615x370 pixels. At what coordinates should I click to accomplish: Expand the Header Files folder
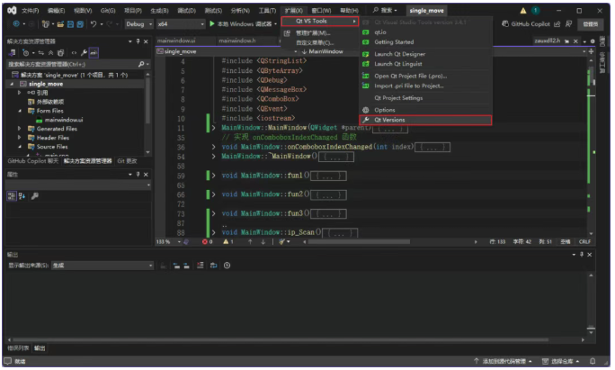19,138
